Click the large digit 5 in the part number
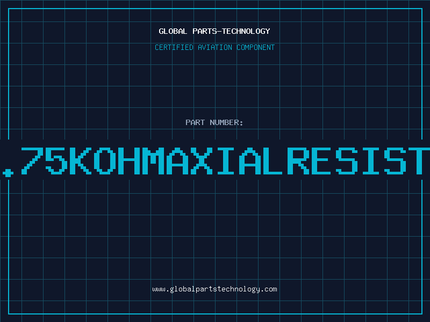This screenshot has width=430, height=322. click(56, 160)
